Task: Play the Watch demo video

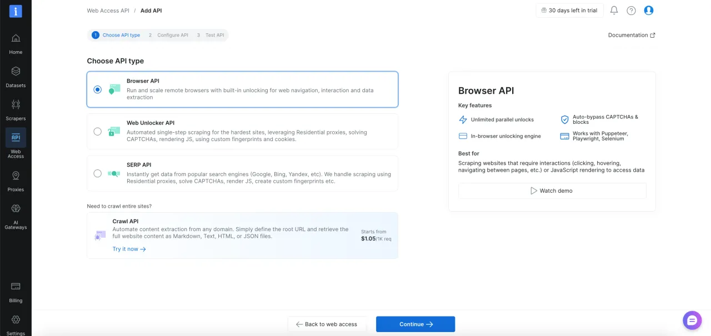Action: click(552, 190)
